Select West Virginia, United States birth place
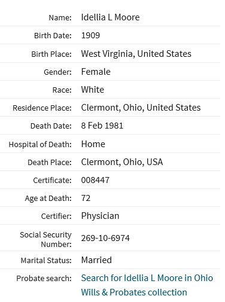 (x=136, y=54)
